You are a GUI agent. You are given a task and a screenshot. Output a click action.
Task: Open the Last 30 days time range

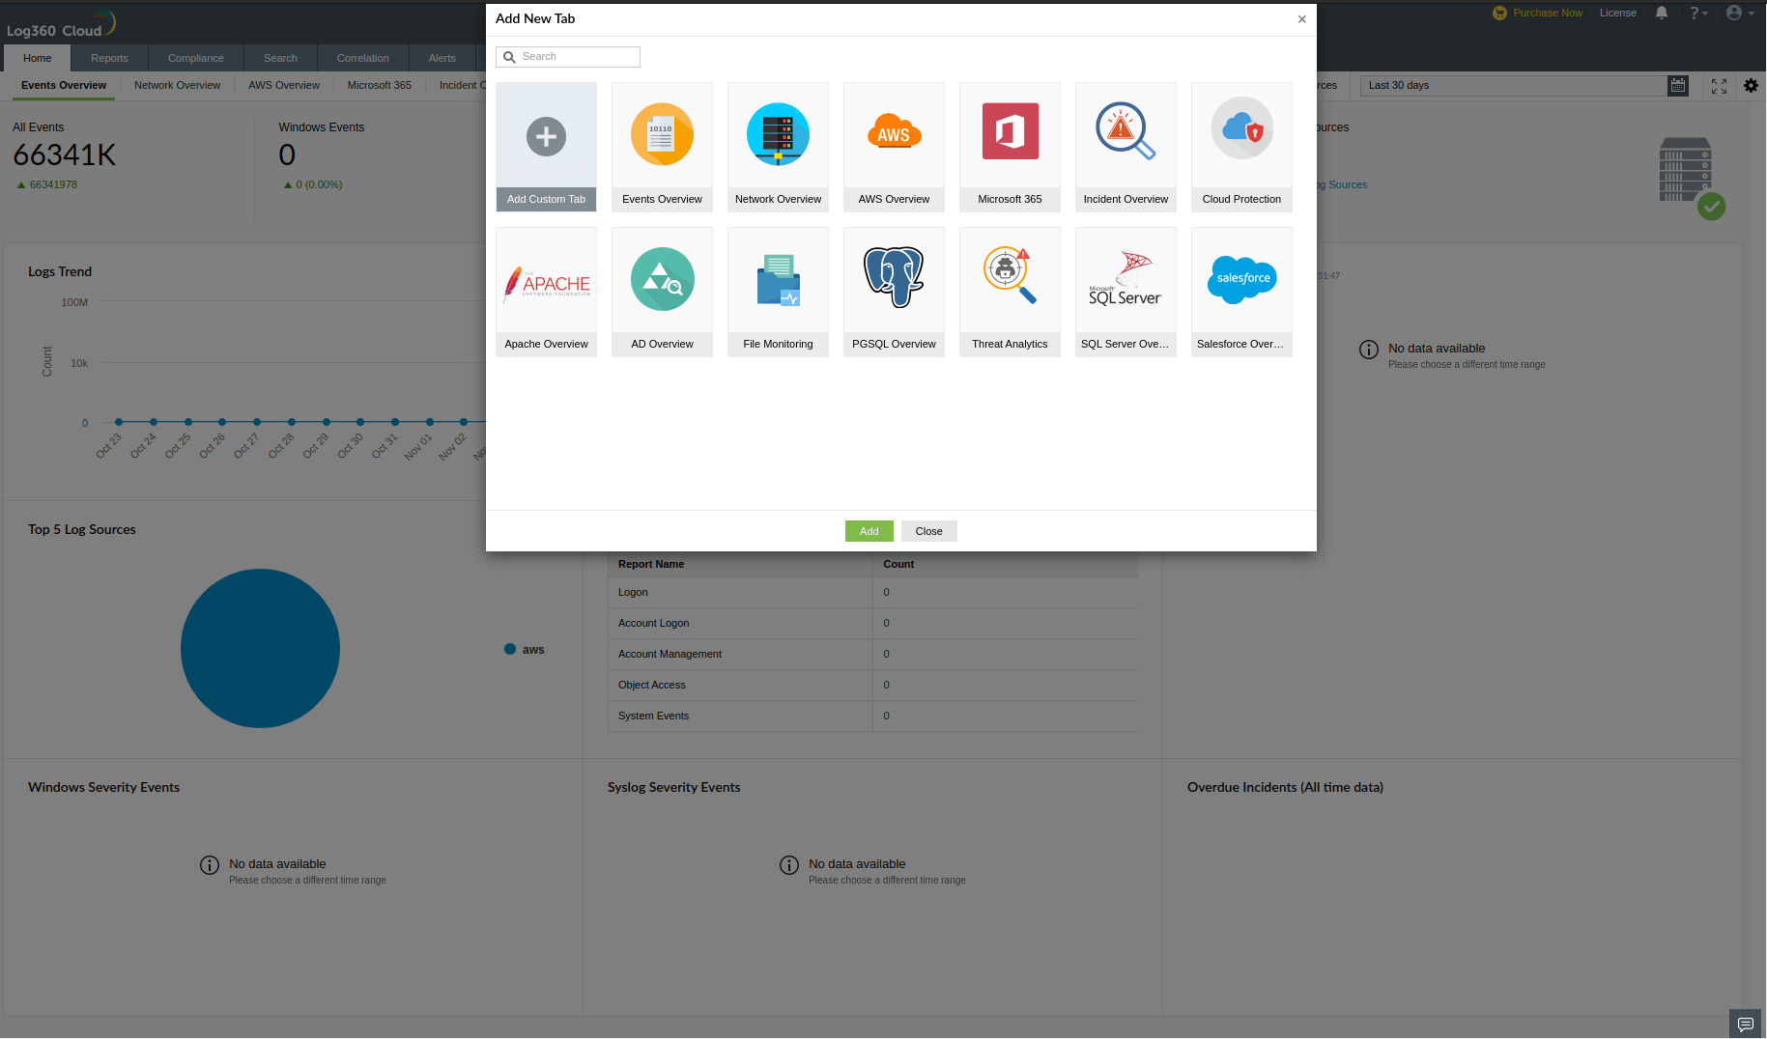pyautogui.click(x=1514, y=86)
